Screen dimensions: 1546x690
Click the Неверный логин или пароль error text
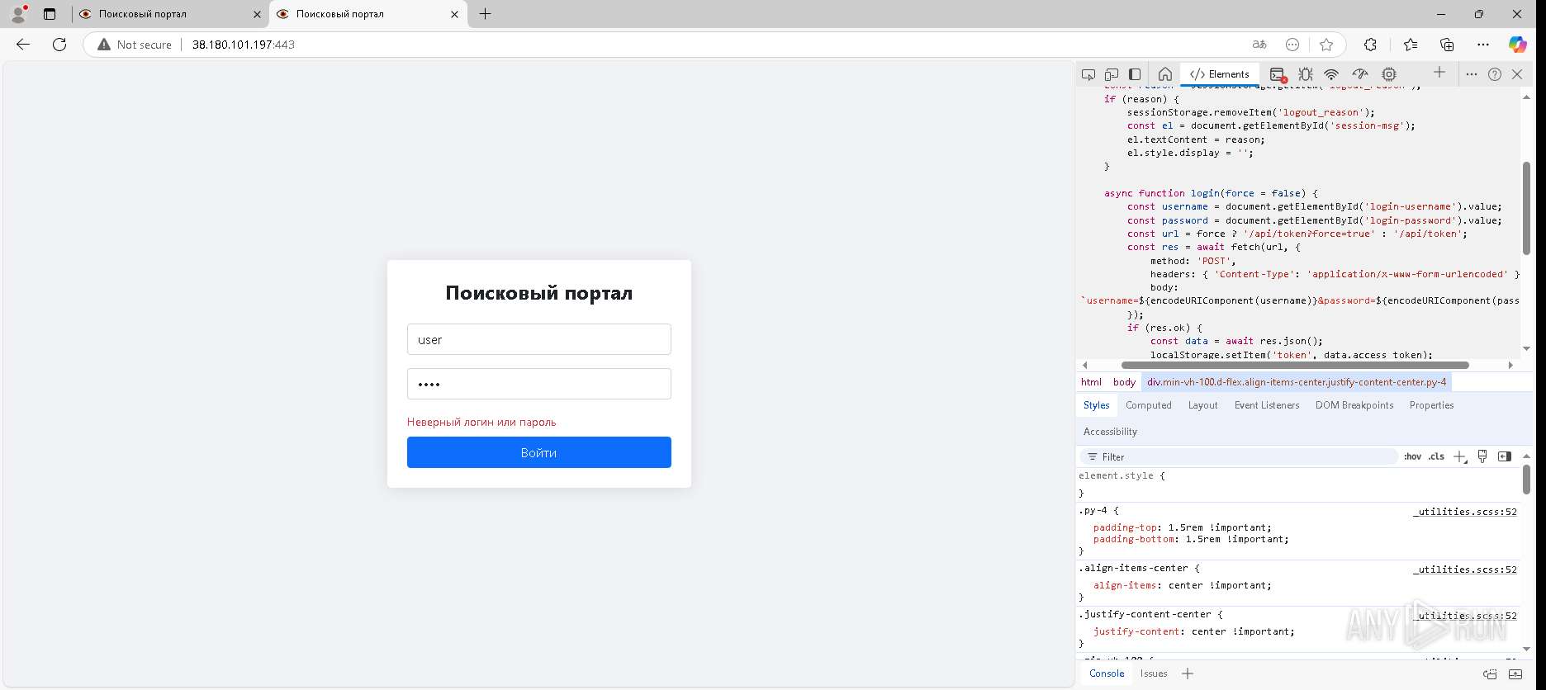(x=481, y=422)
